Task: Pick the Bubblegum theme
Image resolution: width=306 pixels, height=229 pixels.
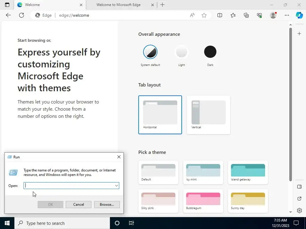Action: point(203,201)
